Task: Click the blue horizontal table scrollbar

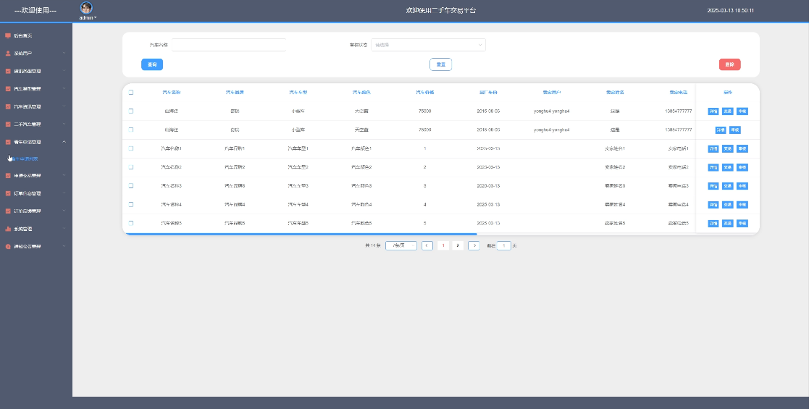Action: [300, 234]
